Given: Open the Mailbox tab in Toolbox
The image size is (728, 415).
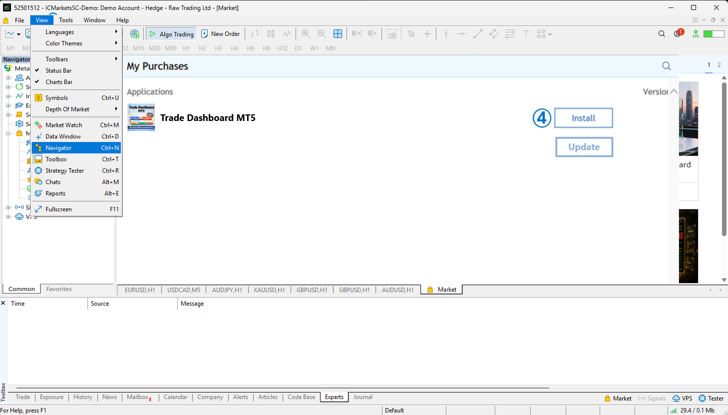Looking at the screenshot, I should coord(139,397).
